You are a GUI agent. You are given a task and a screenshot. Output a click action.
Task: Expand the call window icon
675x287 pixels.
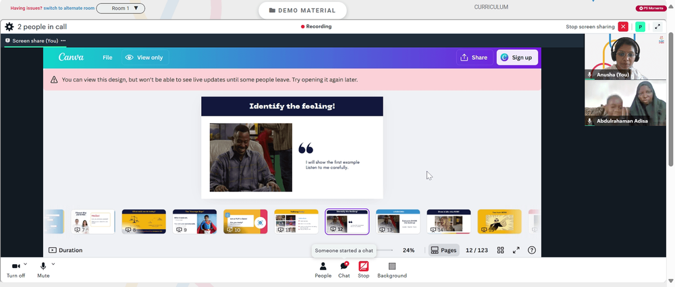[x=657, y=27]
